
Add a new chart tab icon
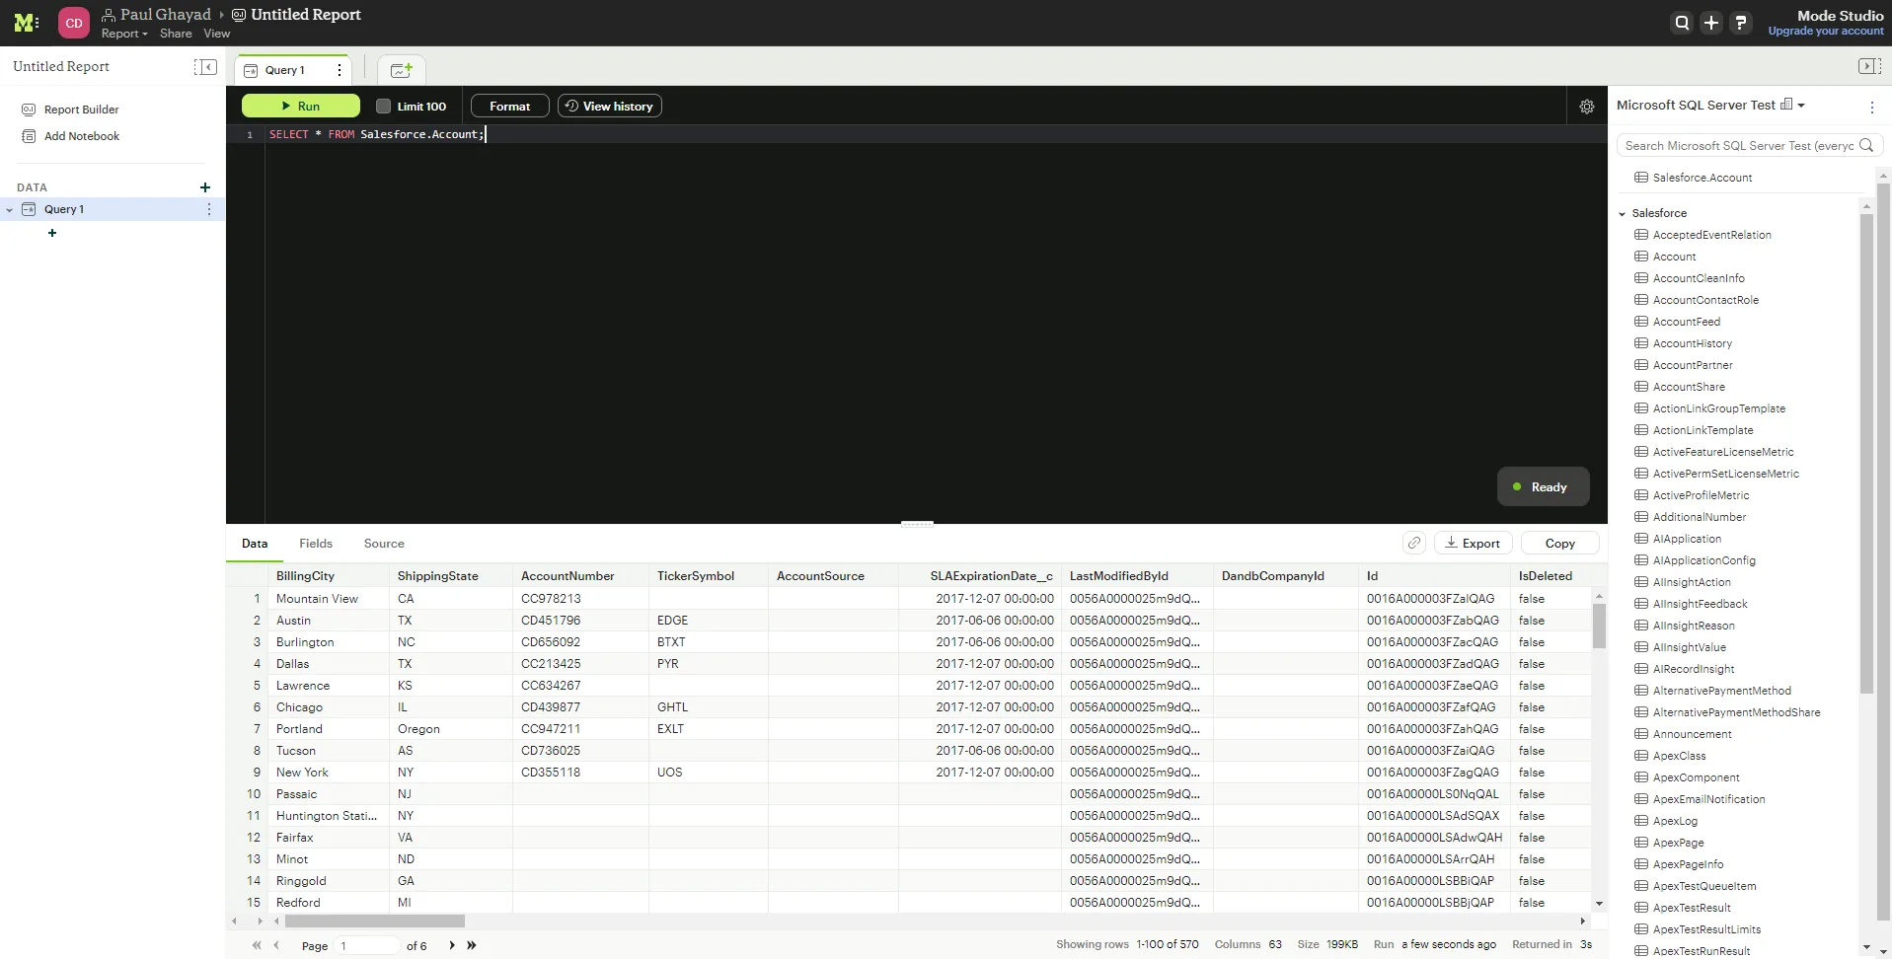401,70
